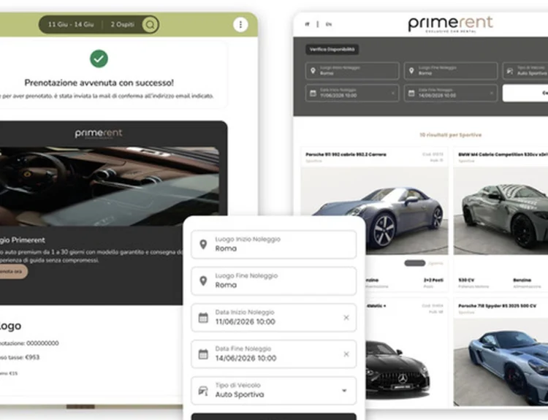
Task: Open the Porsche 911 cabrio car photo
Action: pos(374,210)
